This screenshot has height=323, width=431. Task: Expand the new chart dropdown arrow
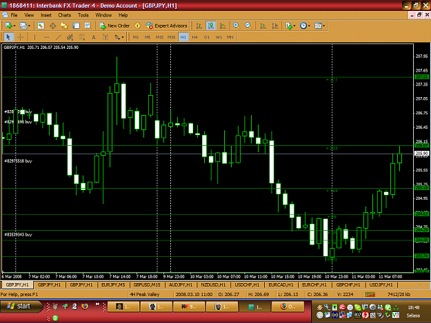pyautogui.click(x=14, y=25)
